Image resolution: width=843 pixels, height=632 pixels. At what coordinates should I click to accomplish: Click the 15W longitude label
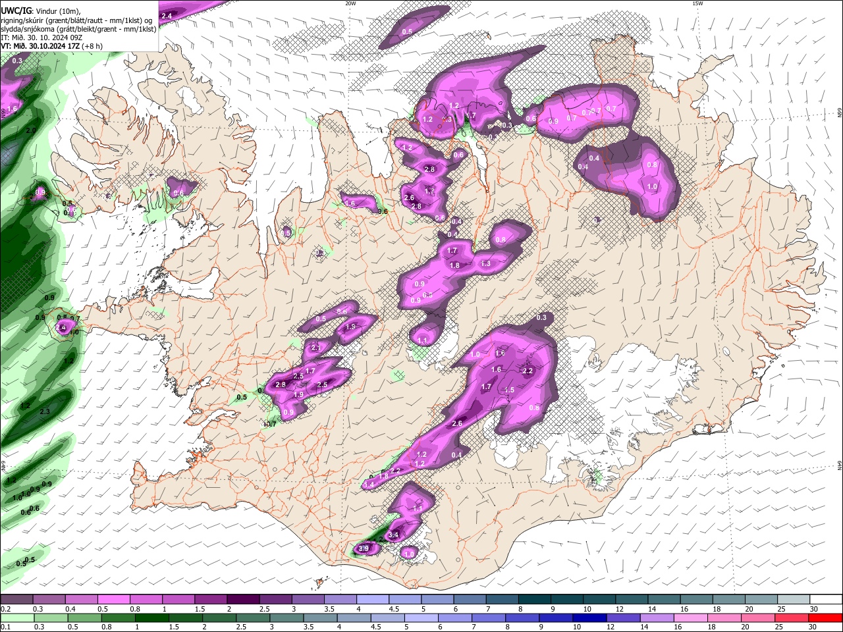(697, 3)
